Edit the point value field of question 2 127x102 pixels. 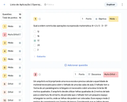tap(80, 74)
